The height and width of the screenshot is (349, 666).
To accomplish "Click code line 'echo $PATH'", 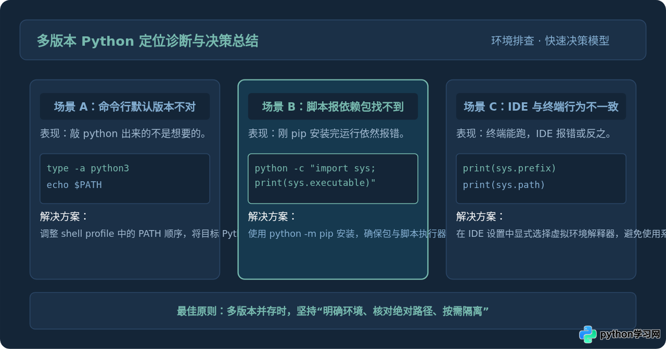I will click(74, 185).
